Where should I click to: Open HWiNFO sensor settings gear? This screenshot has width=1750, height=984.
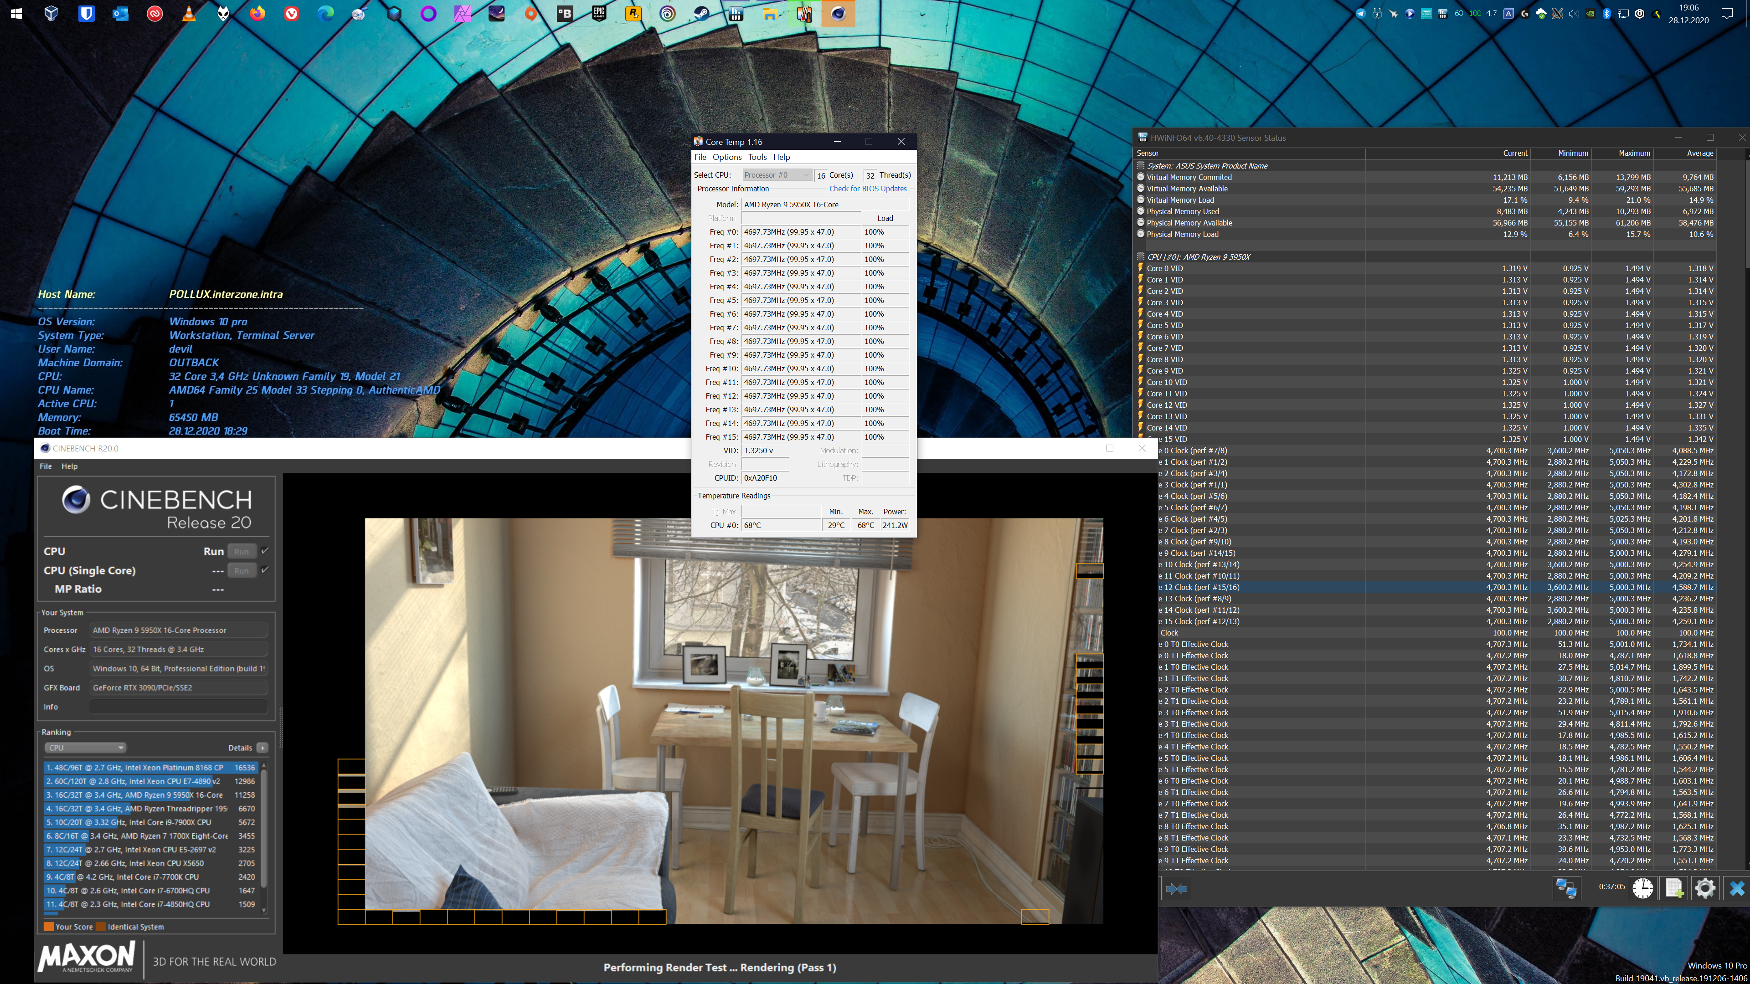[1704, 888]
